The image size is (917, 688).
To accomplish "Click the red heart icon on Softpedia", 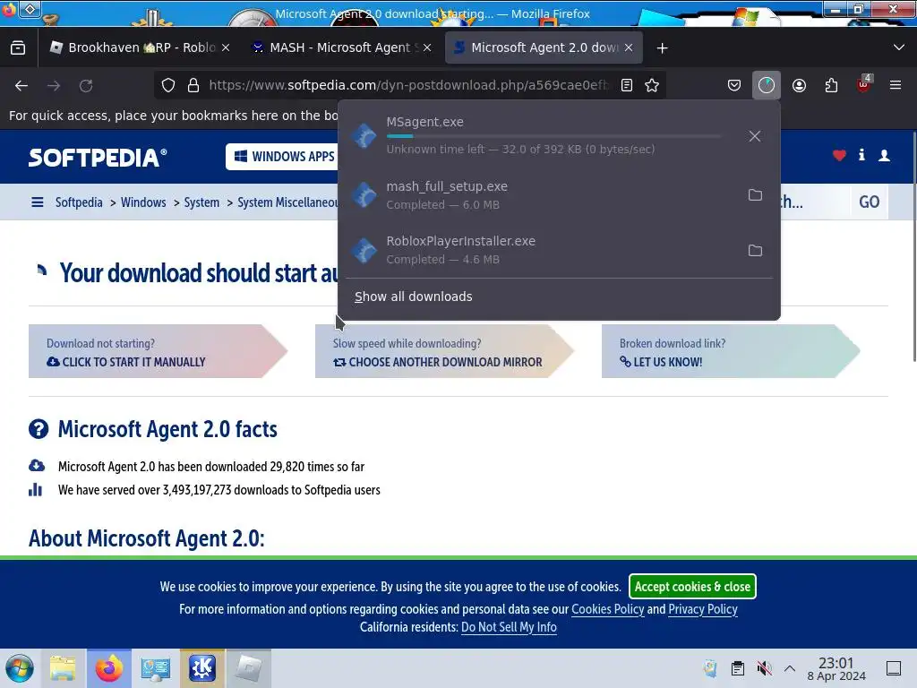I will pyautogui.click(x=839, y=155).
